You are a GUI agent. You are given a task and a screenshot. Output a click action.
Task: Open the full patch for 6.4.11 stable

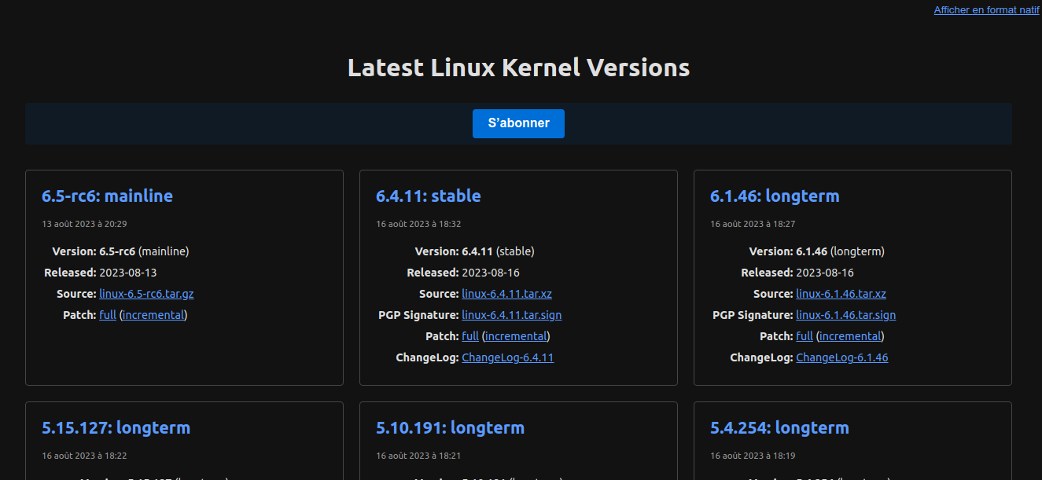point(470,336)
